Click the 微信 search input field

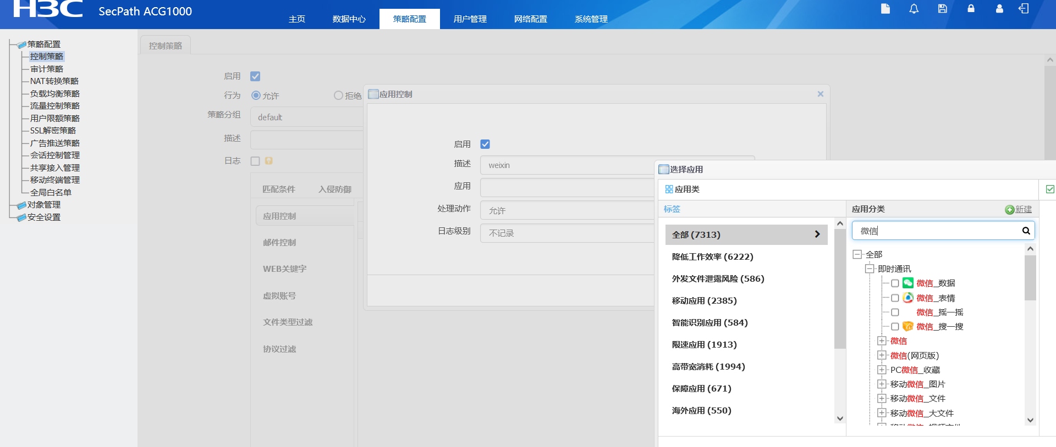935,231
